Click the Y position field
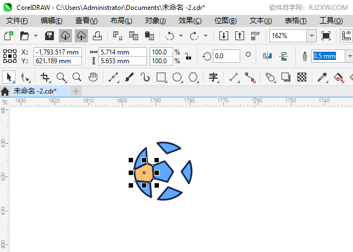Viewport: 353px width, 252px height. (x=58, y=61)
